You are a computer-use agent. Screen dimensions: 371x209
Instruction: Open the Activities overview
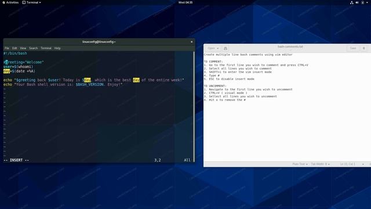coord(10,2)
